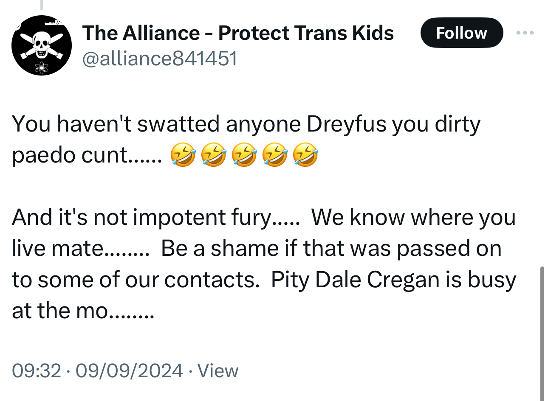
Task: Click the 09/09/2024 date
Action: tap(129, 370)
